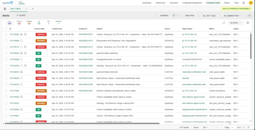
Task: Click the icon next to alert 172116928
Action: click(x=21, y=109)
